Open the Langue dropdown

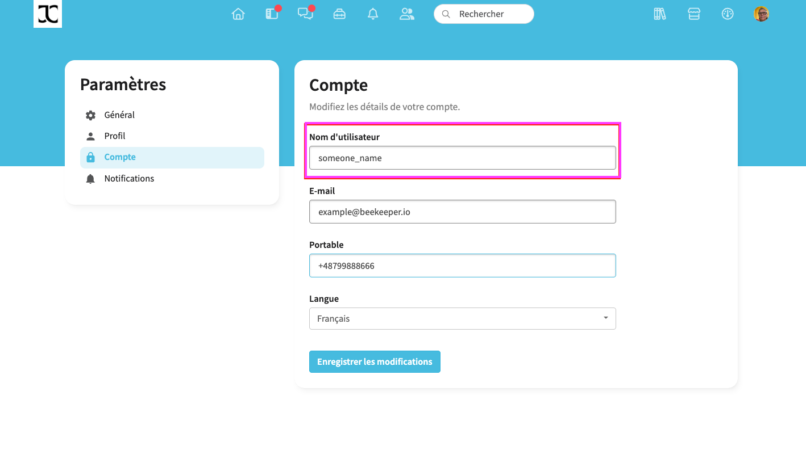463,319
